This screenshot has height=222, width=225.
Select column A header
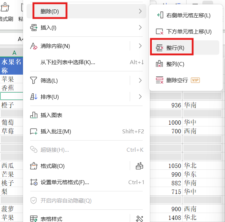(x=12, y=53)
